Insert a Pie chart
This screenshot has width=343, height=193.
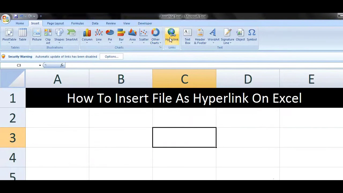tap(110, 36)
